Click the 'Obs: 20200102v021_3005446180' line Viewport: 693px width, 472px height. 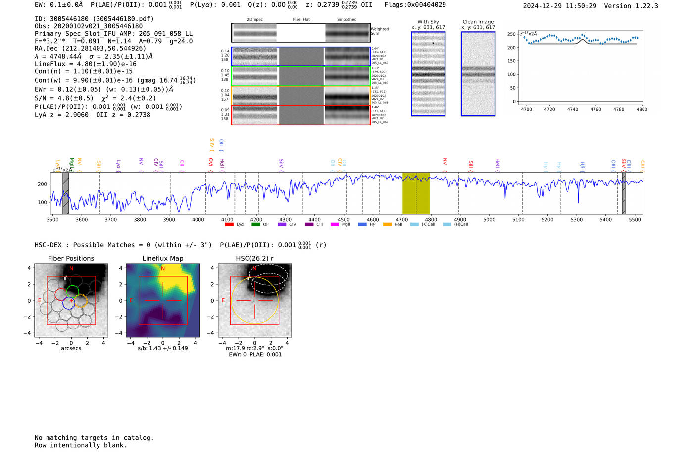(89, 26)
